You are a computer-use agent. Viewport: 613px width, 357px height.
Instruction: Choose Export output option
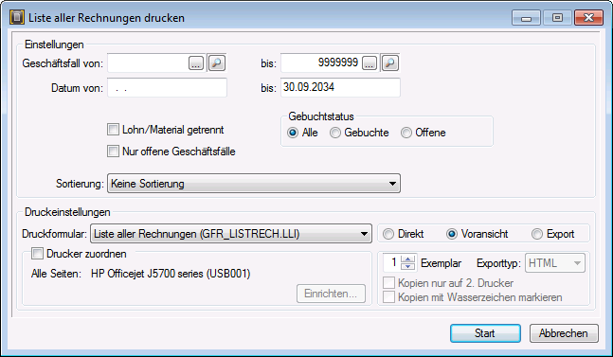tap(537, 234)
